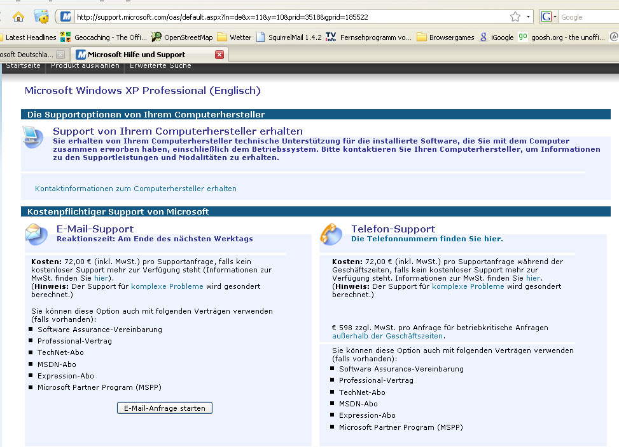Open the SquirrelMail 1.4.2 bookmark icon
The width and height of the screenshot is (619, 447).
pos(261,37)
